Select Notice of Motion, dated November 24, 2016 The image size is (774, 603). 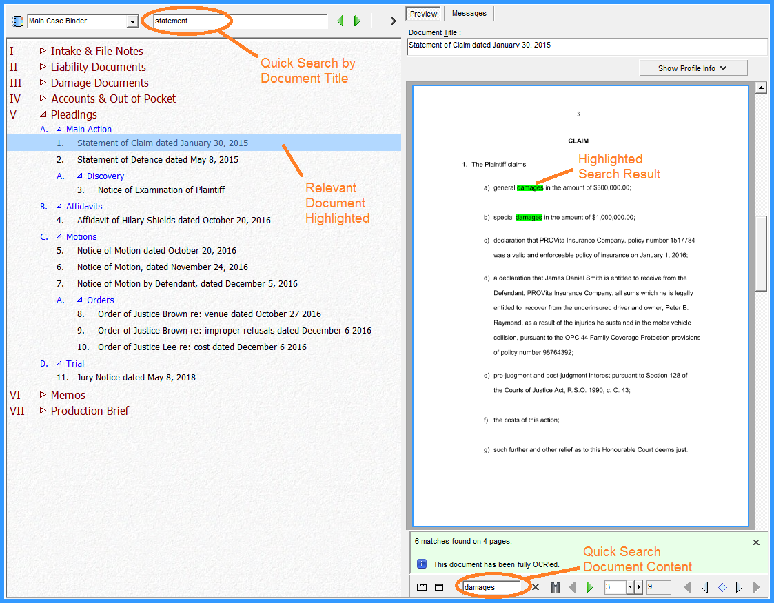(x=163, y=267)
